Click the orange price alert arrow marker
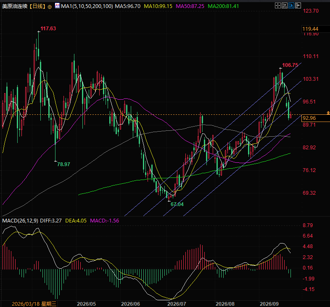The image size is (330, 307). (x=328, y=113)
